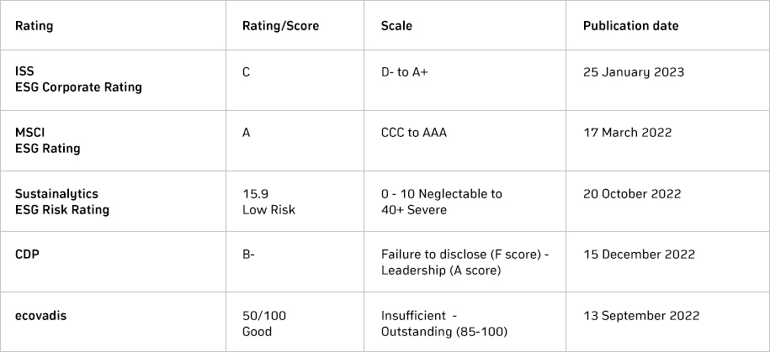
Task: Select the ecovadis row label
Action: point(40,316)
